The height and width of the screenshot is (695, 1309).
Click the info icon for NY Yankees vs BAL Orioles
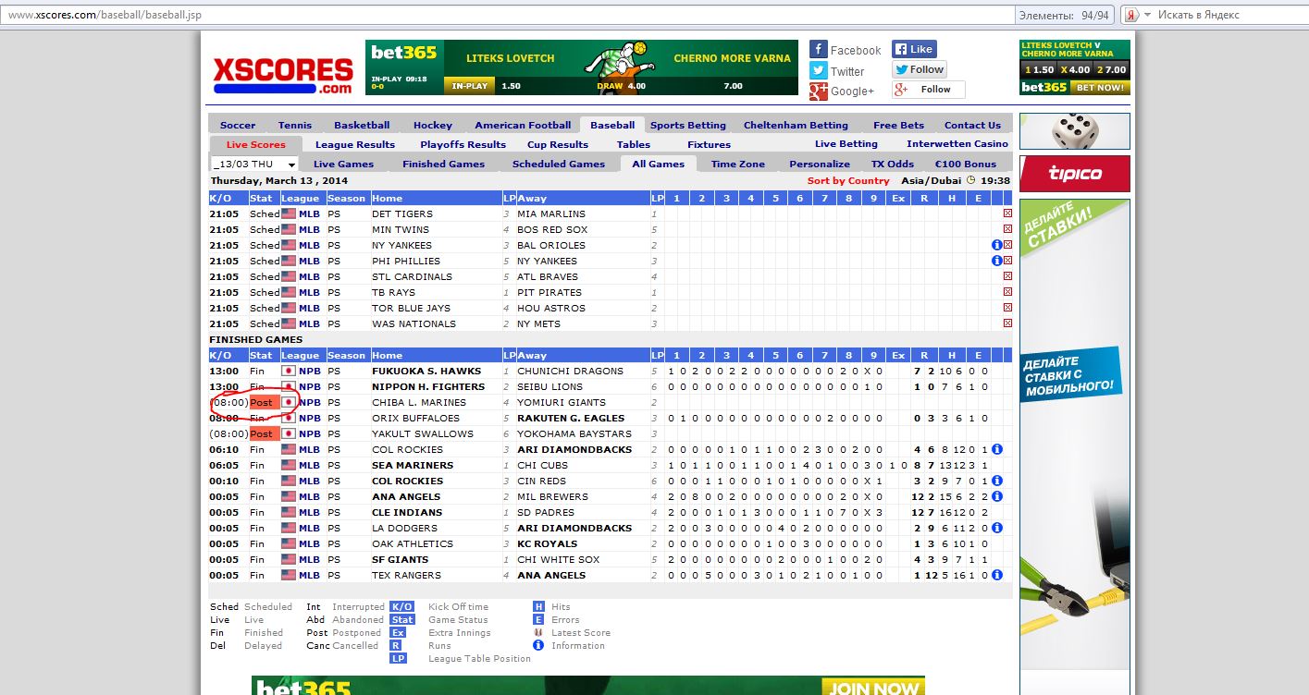[x=996, y=245]
